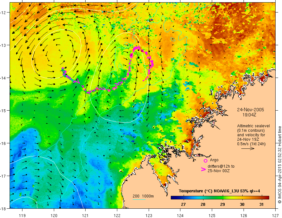Click the text '0.5m/s (1kt 24h)'
282x218 pixels.
coord(251,144)
